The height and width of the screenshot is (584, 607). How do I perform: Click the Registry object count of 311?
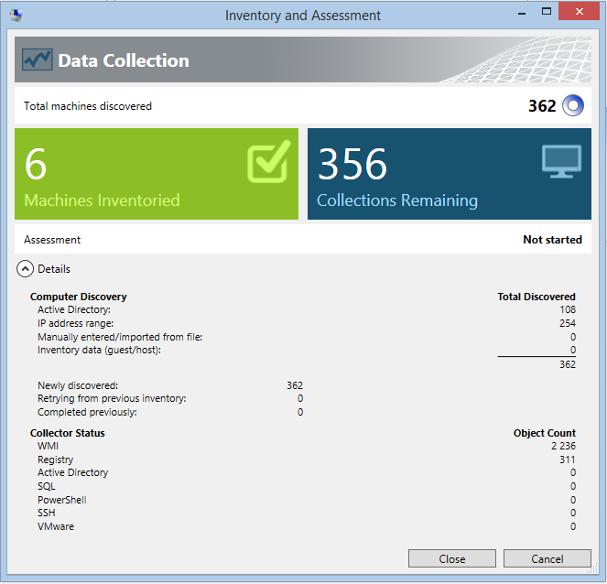[567, 460]
